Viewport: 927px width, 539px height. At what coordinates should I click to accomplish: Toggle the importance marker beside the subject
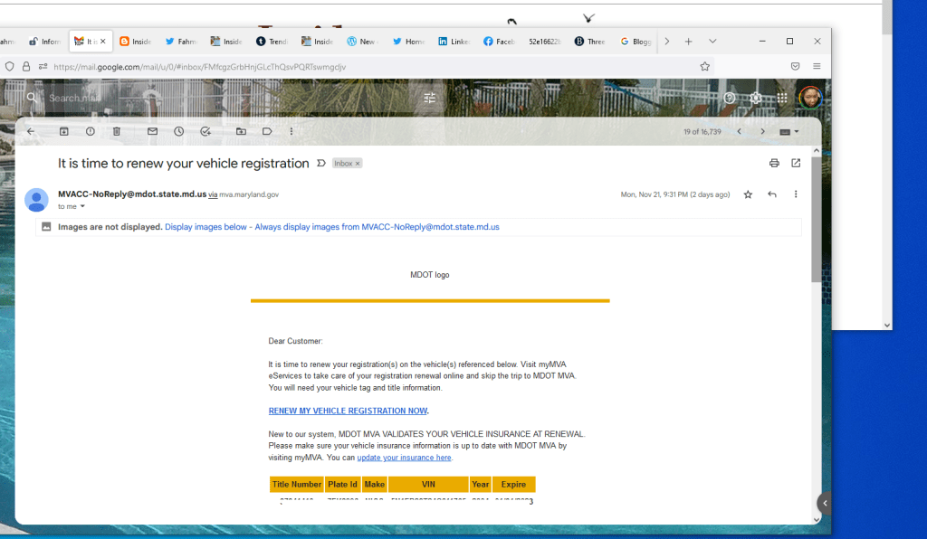tap(320, 164)
